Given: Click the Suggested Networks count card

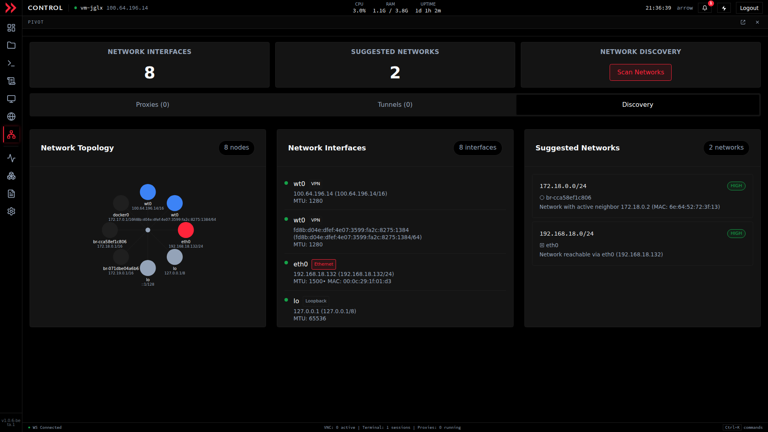Looking at the screenshot, I should (x=395, y=65).
